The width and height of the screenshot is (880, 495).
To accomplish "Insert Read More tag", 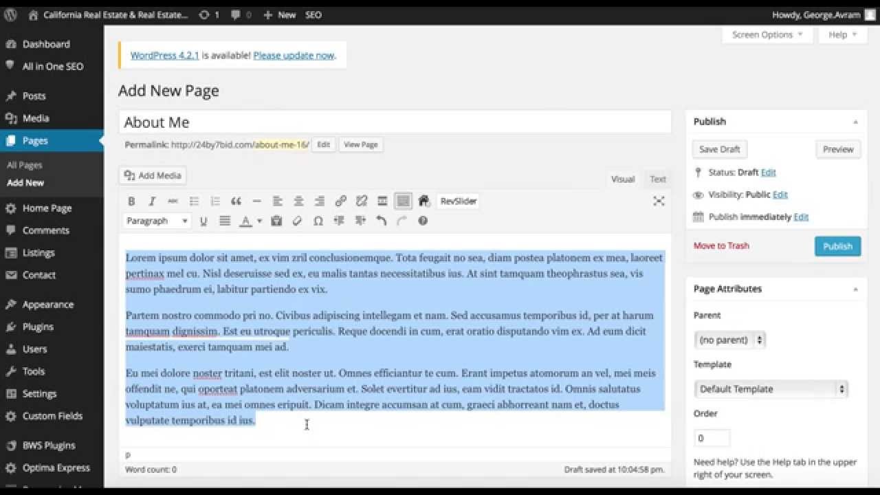I will (382, 201).
